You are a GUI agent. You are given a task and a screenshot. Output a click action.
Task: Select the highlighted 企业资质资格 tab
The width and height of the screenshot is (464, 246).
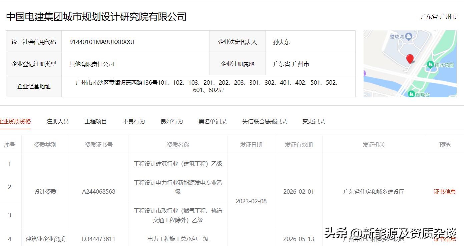16,121
